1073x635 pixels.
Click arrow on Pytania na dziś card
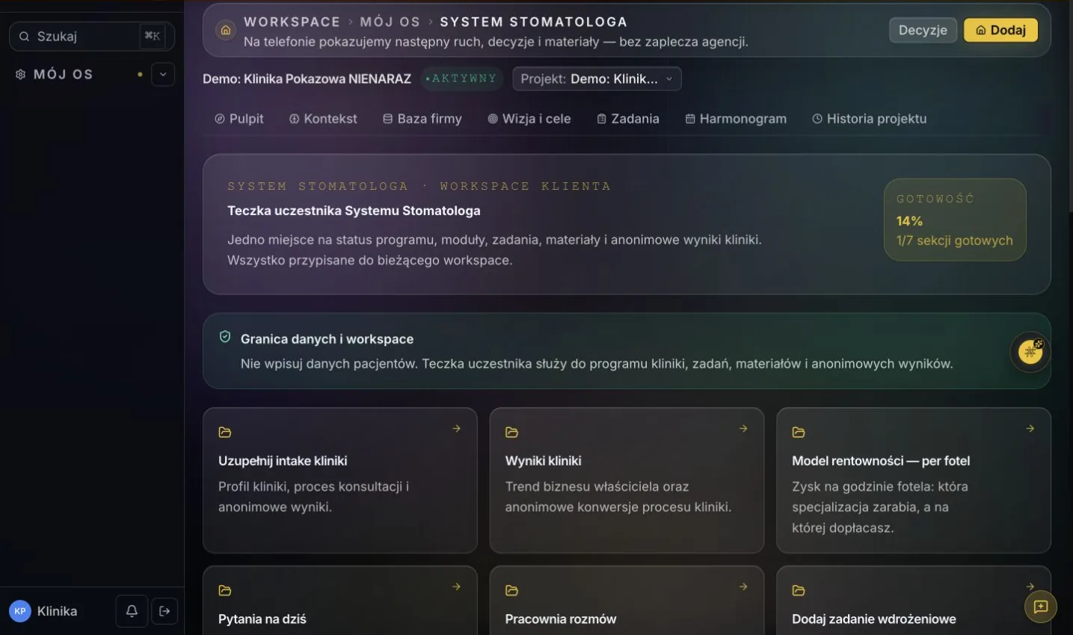(456, 587)
